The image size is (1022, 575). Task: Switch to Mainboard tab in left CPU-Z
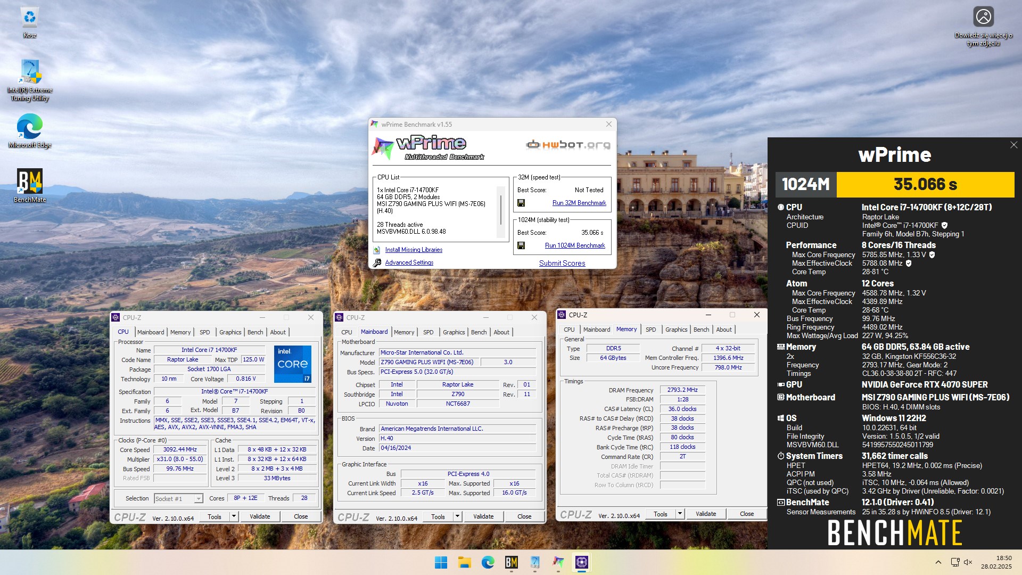tap(151, 332)
